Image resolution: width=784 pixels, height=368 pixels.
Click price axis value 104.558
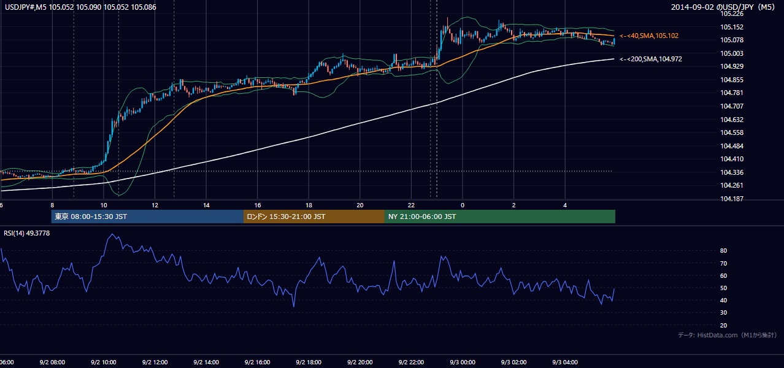731,132
